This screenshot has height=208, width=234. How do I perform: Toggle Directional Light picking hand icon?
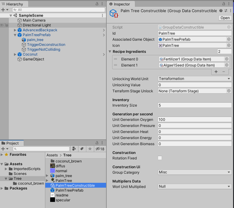point(6,25)
